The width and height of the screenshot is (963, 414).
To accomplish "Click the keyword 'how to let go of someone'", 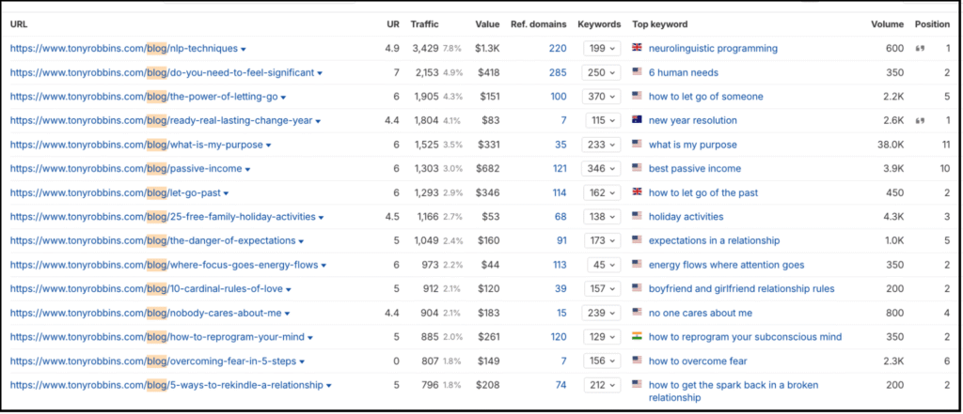I will [x=705, y=97].
